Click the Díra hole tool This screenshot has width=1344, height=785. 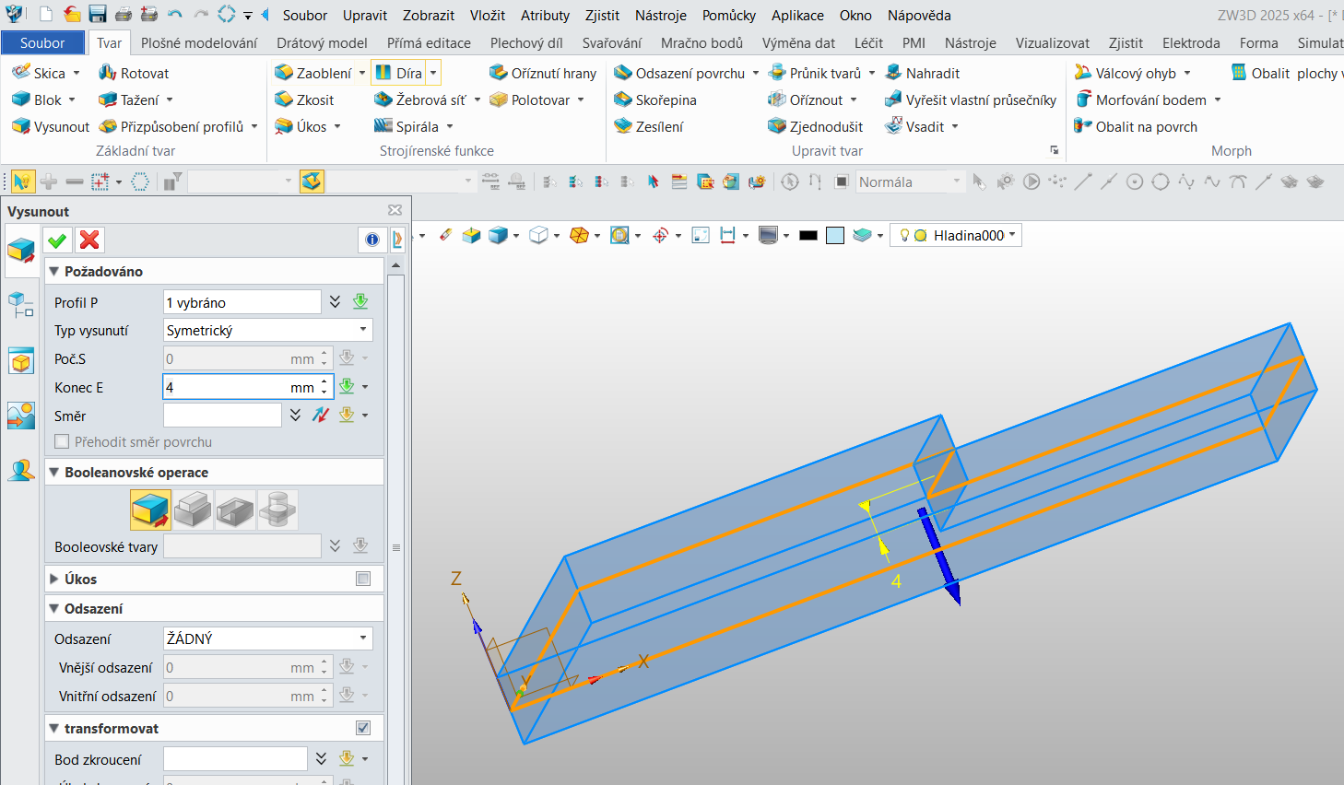tap(399, 73)
